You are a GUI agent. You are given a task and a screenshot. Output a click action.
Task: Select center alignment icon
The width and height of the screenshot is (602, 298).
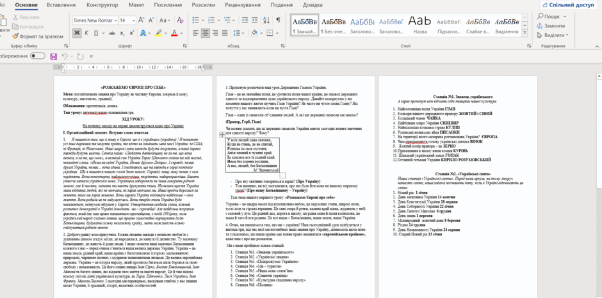tap(206, 33)
